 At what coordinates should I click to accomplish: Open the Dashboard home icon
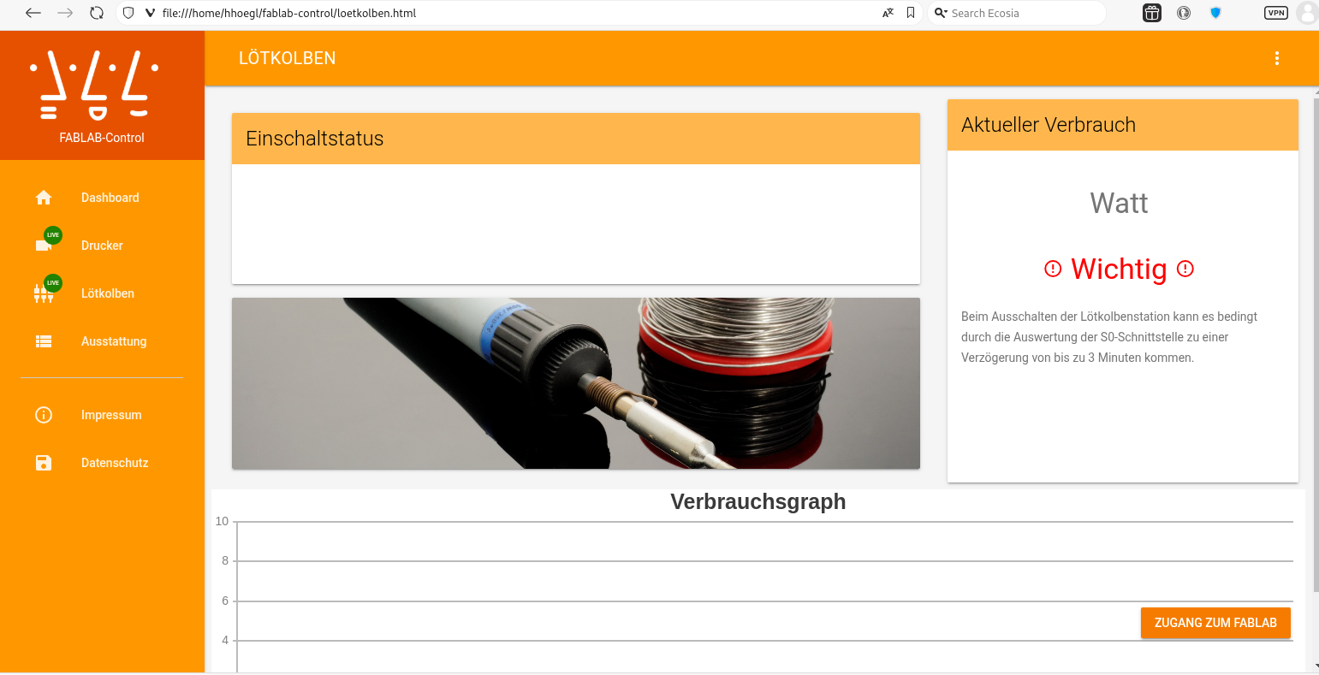click(x=44, y=198)
